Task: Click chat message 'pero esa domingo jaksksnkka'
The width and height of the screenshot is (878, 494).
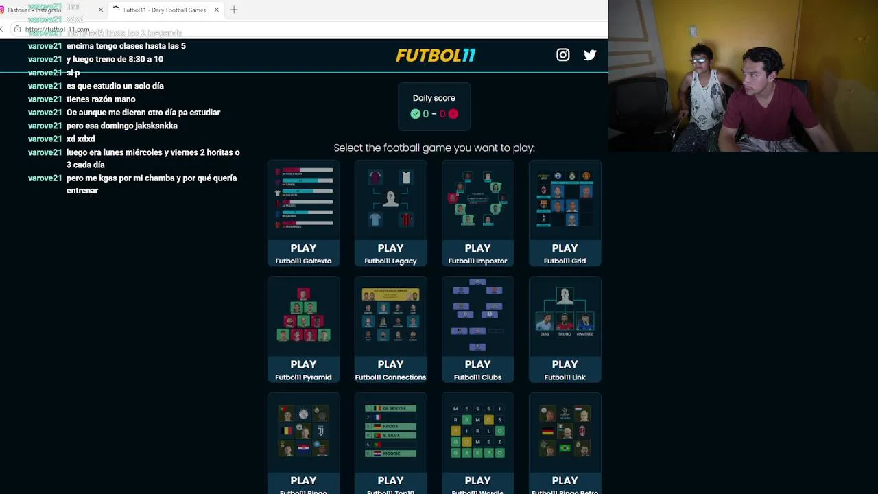Action: tap(122, 126)
